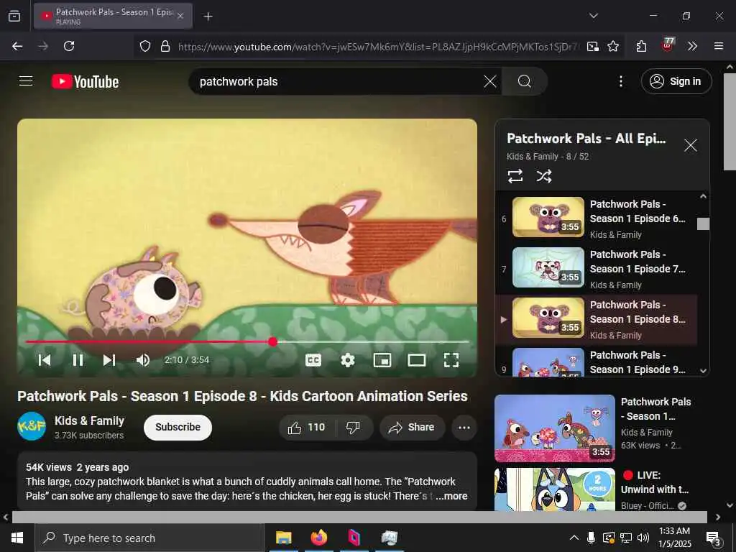Open Firefox recent browsing view icon
This screenshot has width=736, height=552.
[x=14, y=16]
